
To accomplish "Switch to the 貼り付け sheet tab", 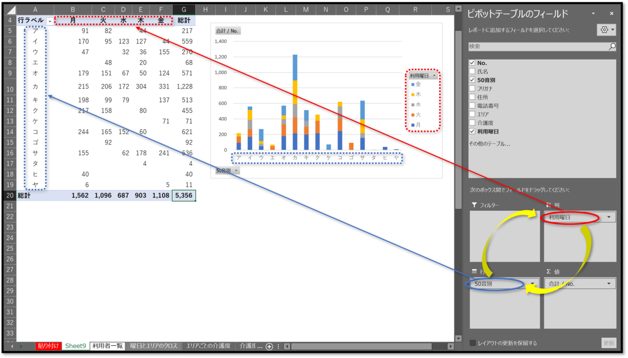I will 48,346.
